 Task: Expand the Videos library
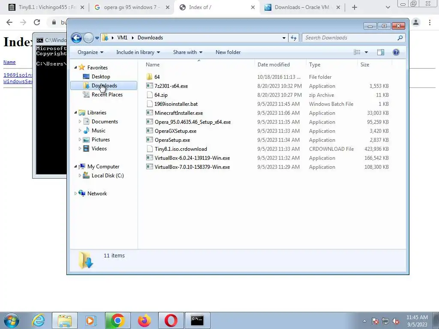(80, 149)
